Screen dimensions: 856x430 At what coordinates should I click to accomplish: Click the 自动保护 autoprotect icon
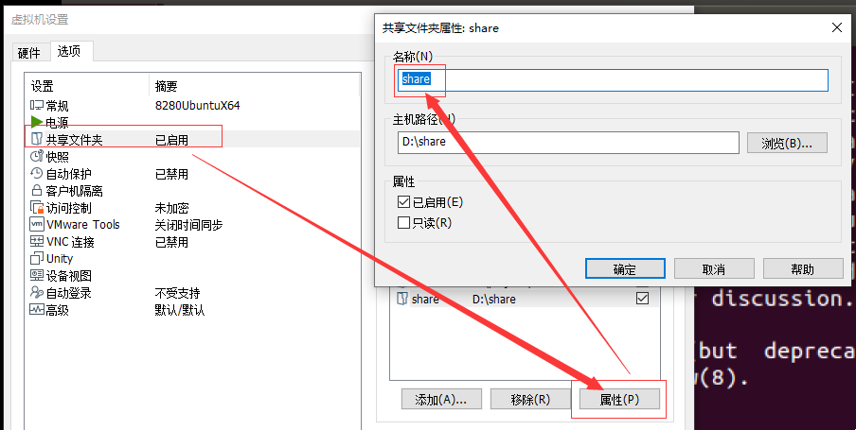coord(37,173)
